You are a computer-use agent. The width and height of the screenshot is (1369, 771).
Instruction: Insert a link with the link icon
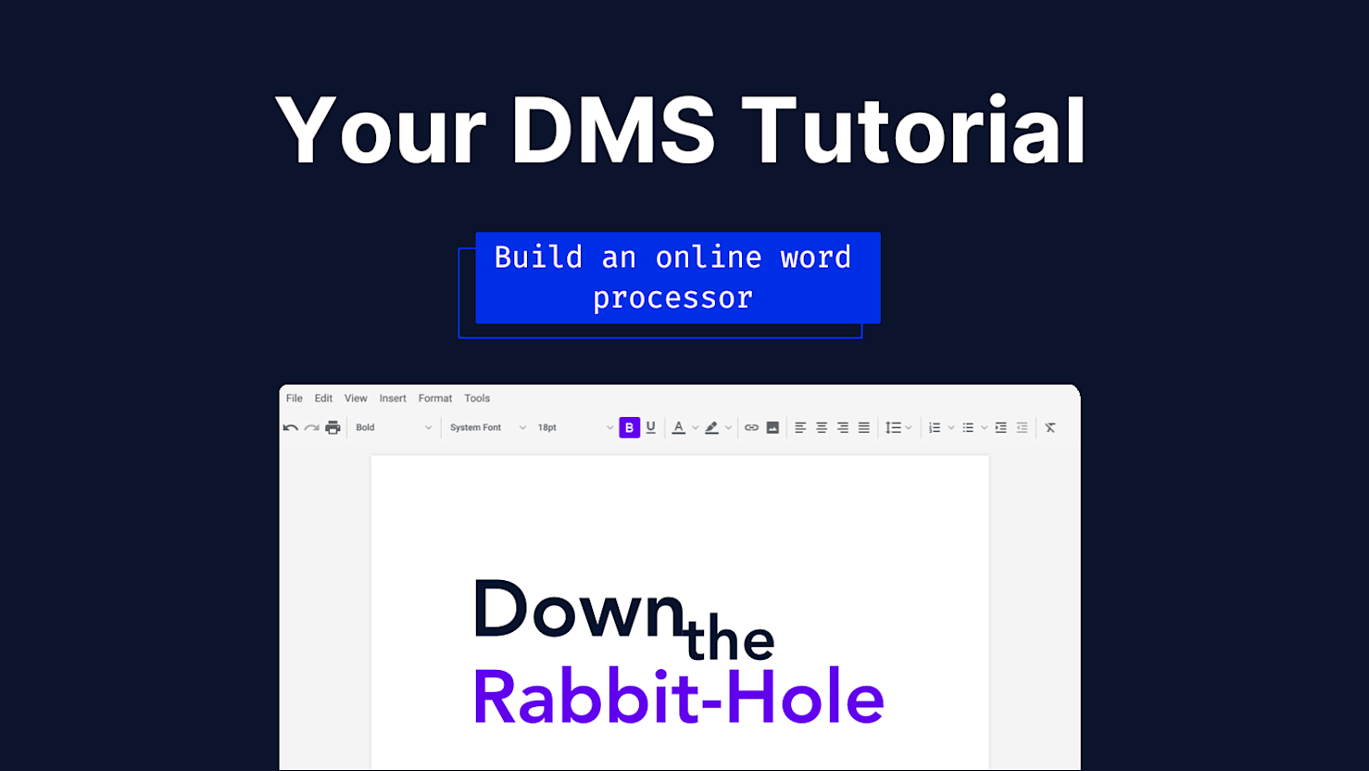pyautogui.click(x=751, y=427)
